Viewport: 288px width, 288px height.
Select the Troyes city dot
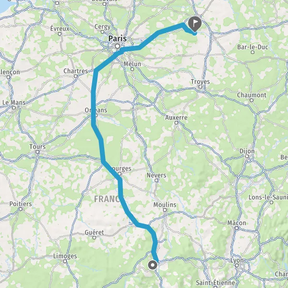(200, 87)
